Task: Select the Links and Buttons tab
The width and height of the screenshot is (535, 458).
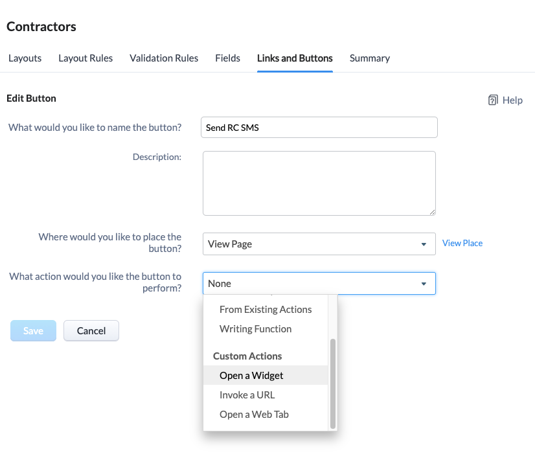Action: click(295, 58)
